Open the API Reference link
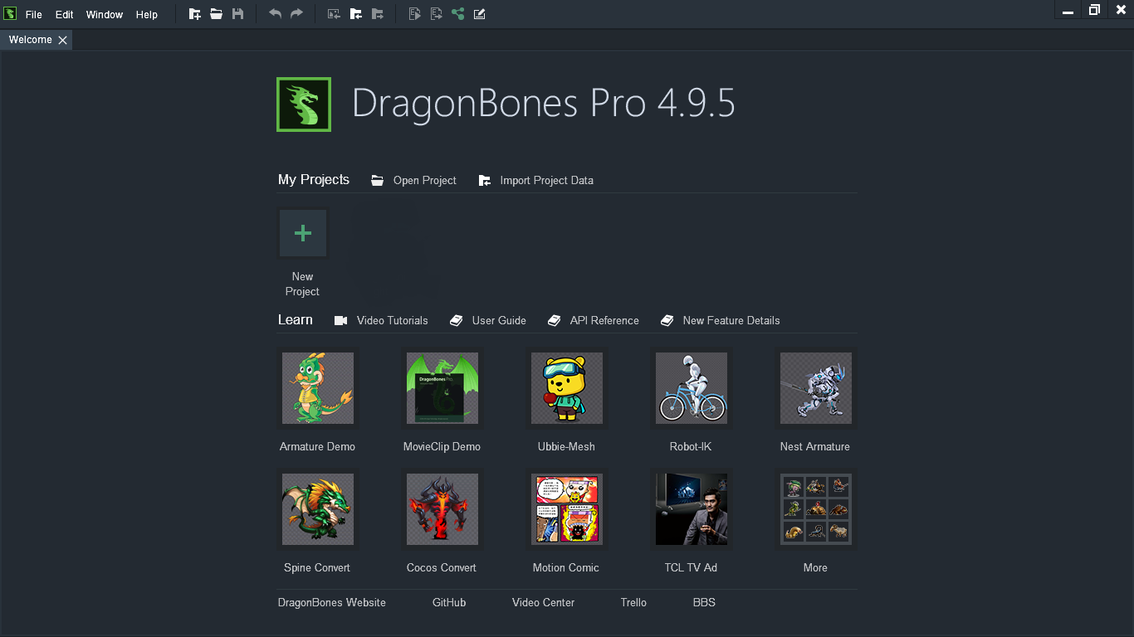 [604, 320]
